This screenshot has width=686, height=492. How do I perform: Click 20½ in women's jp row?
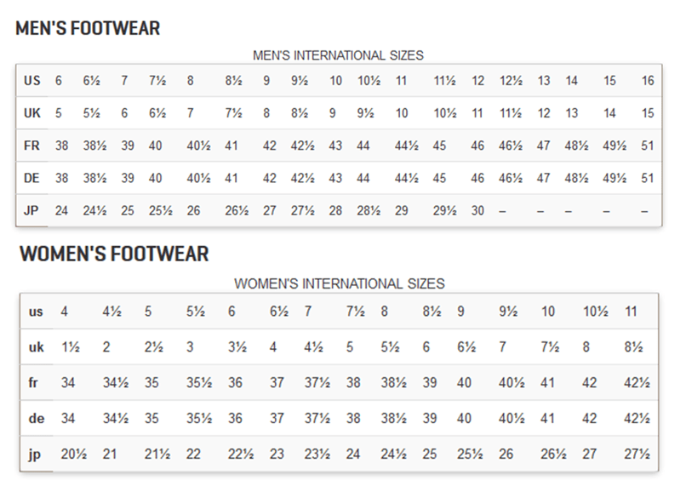click(74, 455)
